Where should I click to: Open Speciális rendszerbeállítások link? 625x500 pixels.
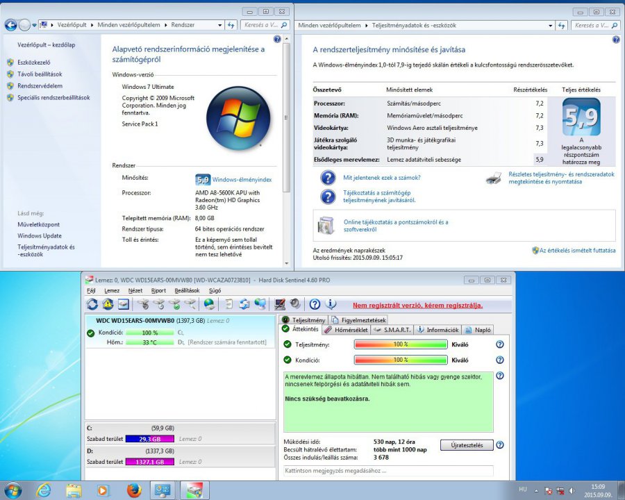(53, 97)
